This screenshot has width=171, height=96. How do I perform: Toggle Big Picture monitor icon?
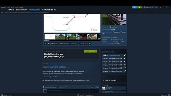point(160,7)
